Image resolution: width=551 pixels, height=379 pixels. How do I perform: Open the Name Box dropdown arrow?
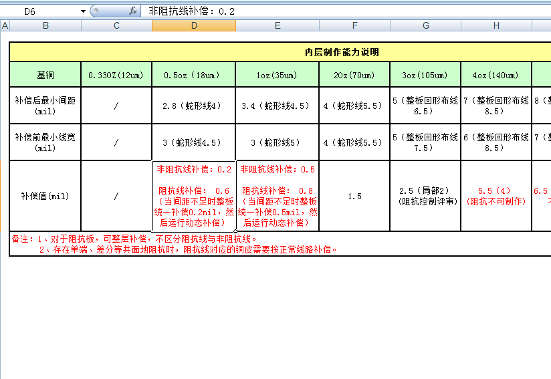pyautogui.click(x=83, y=11)
